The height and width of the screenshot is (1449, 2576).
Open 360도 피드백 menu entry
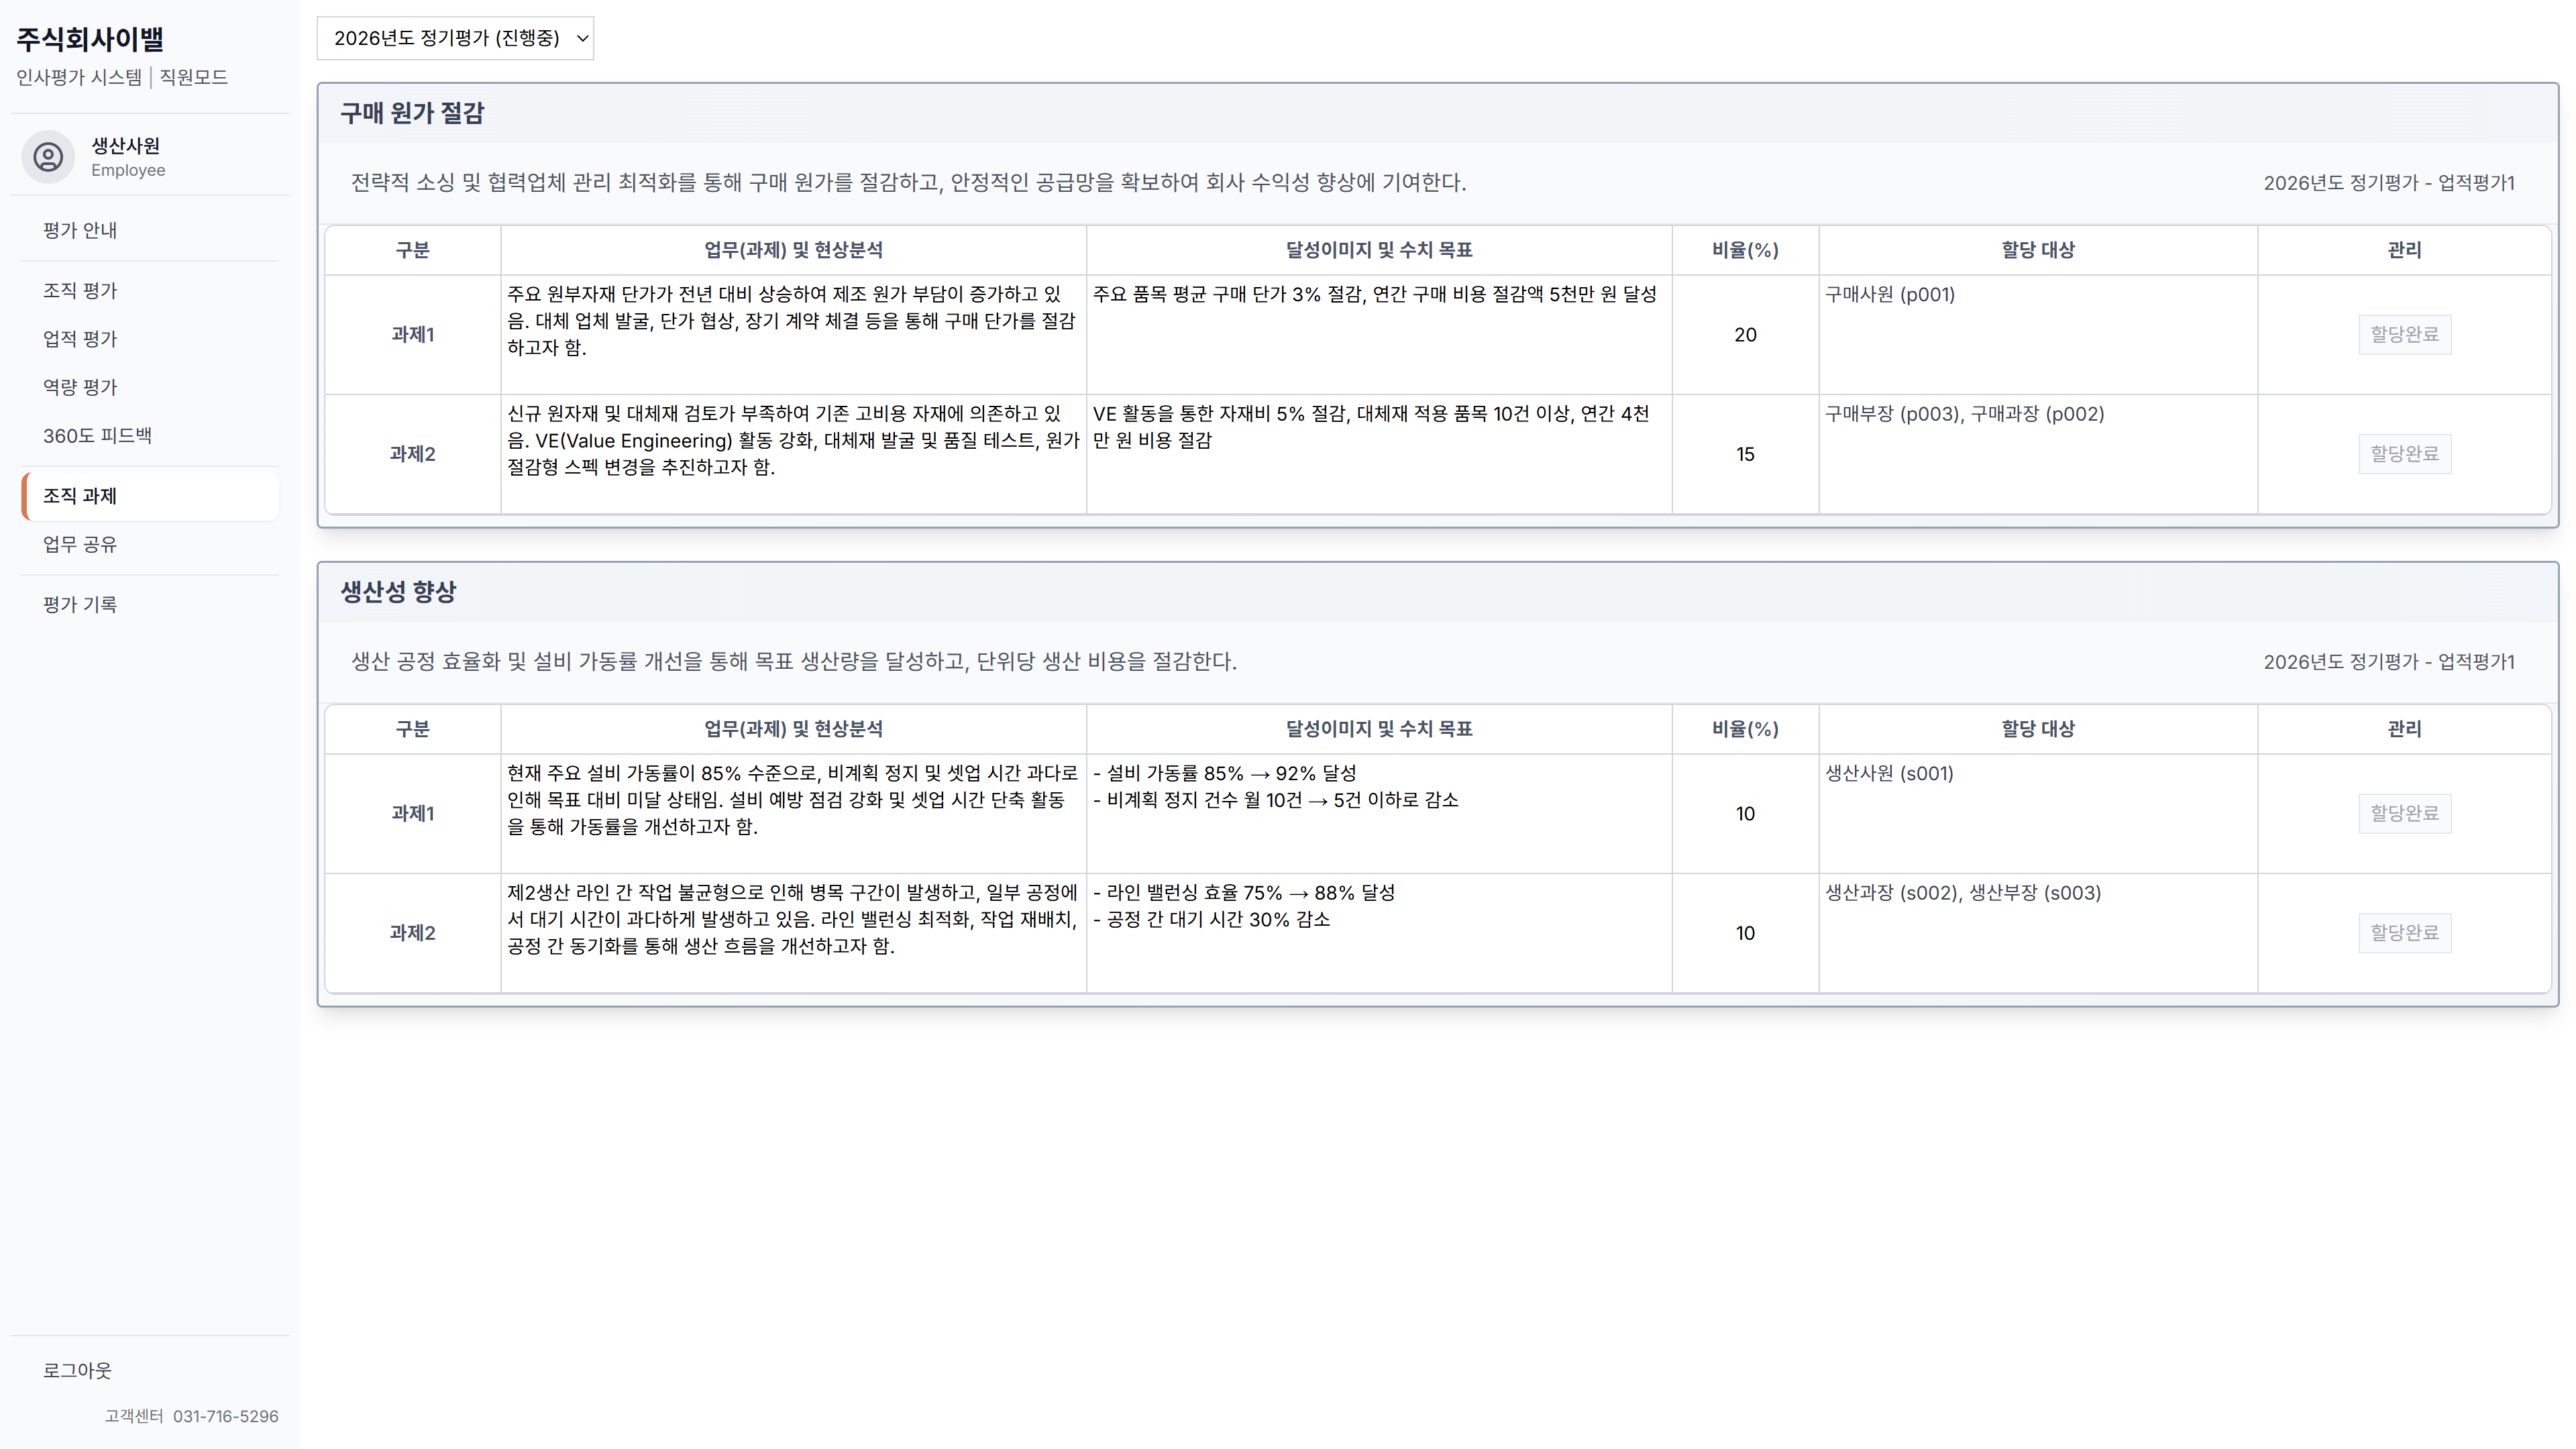tap(97, 435)
